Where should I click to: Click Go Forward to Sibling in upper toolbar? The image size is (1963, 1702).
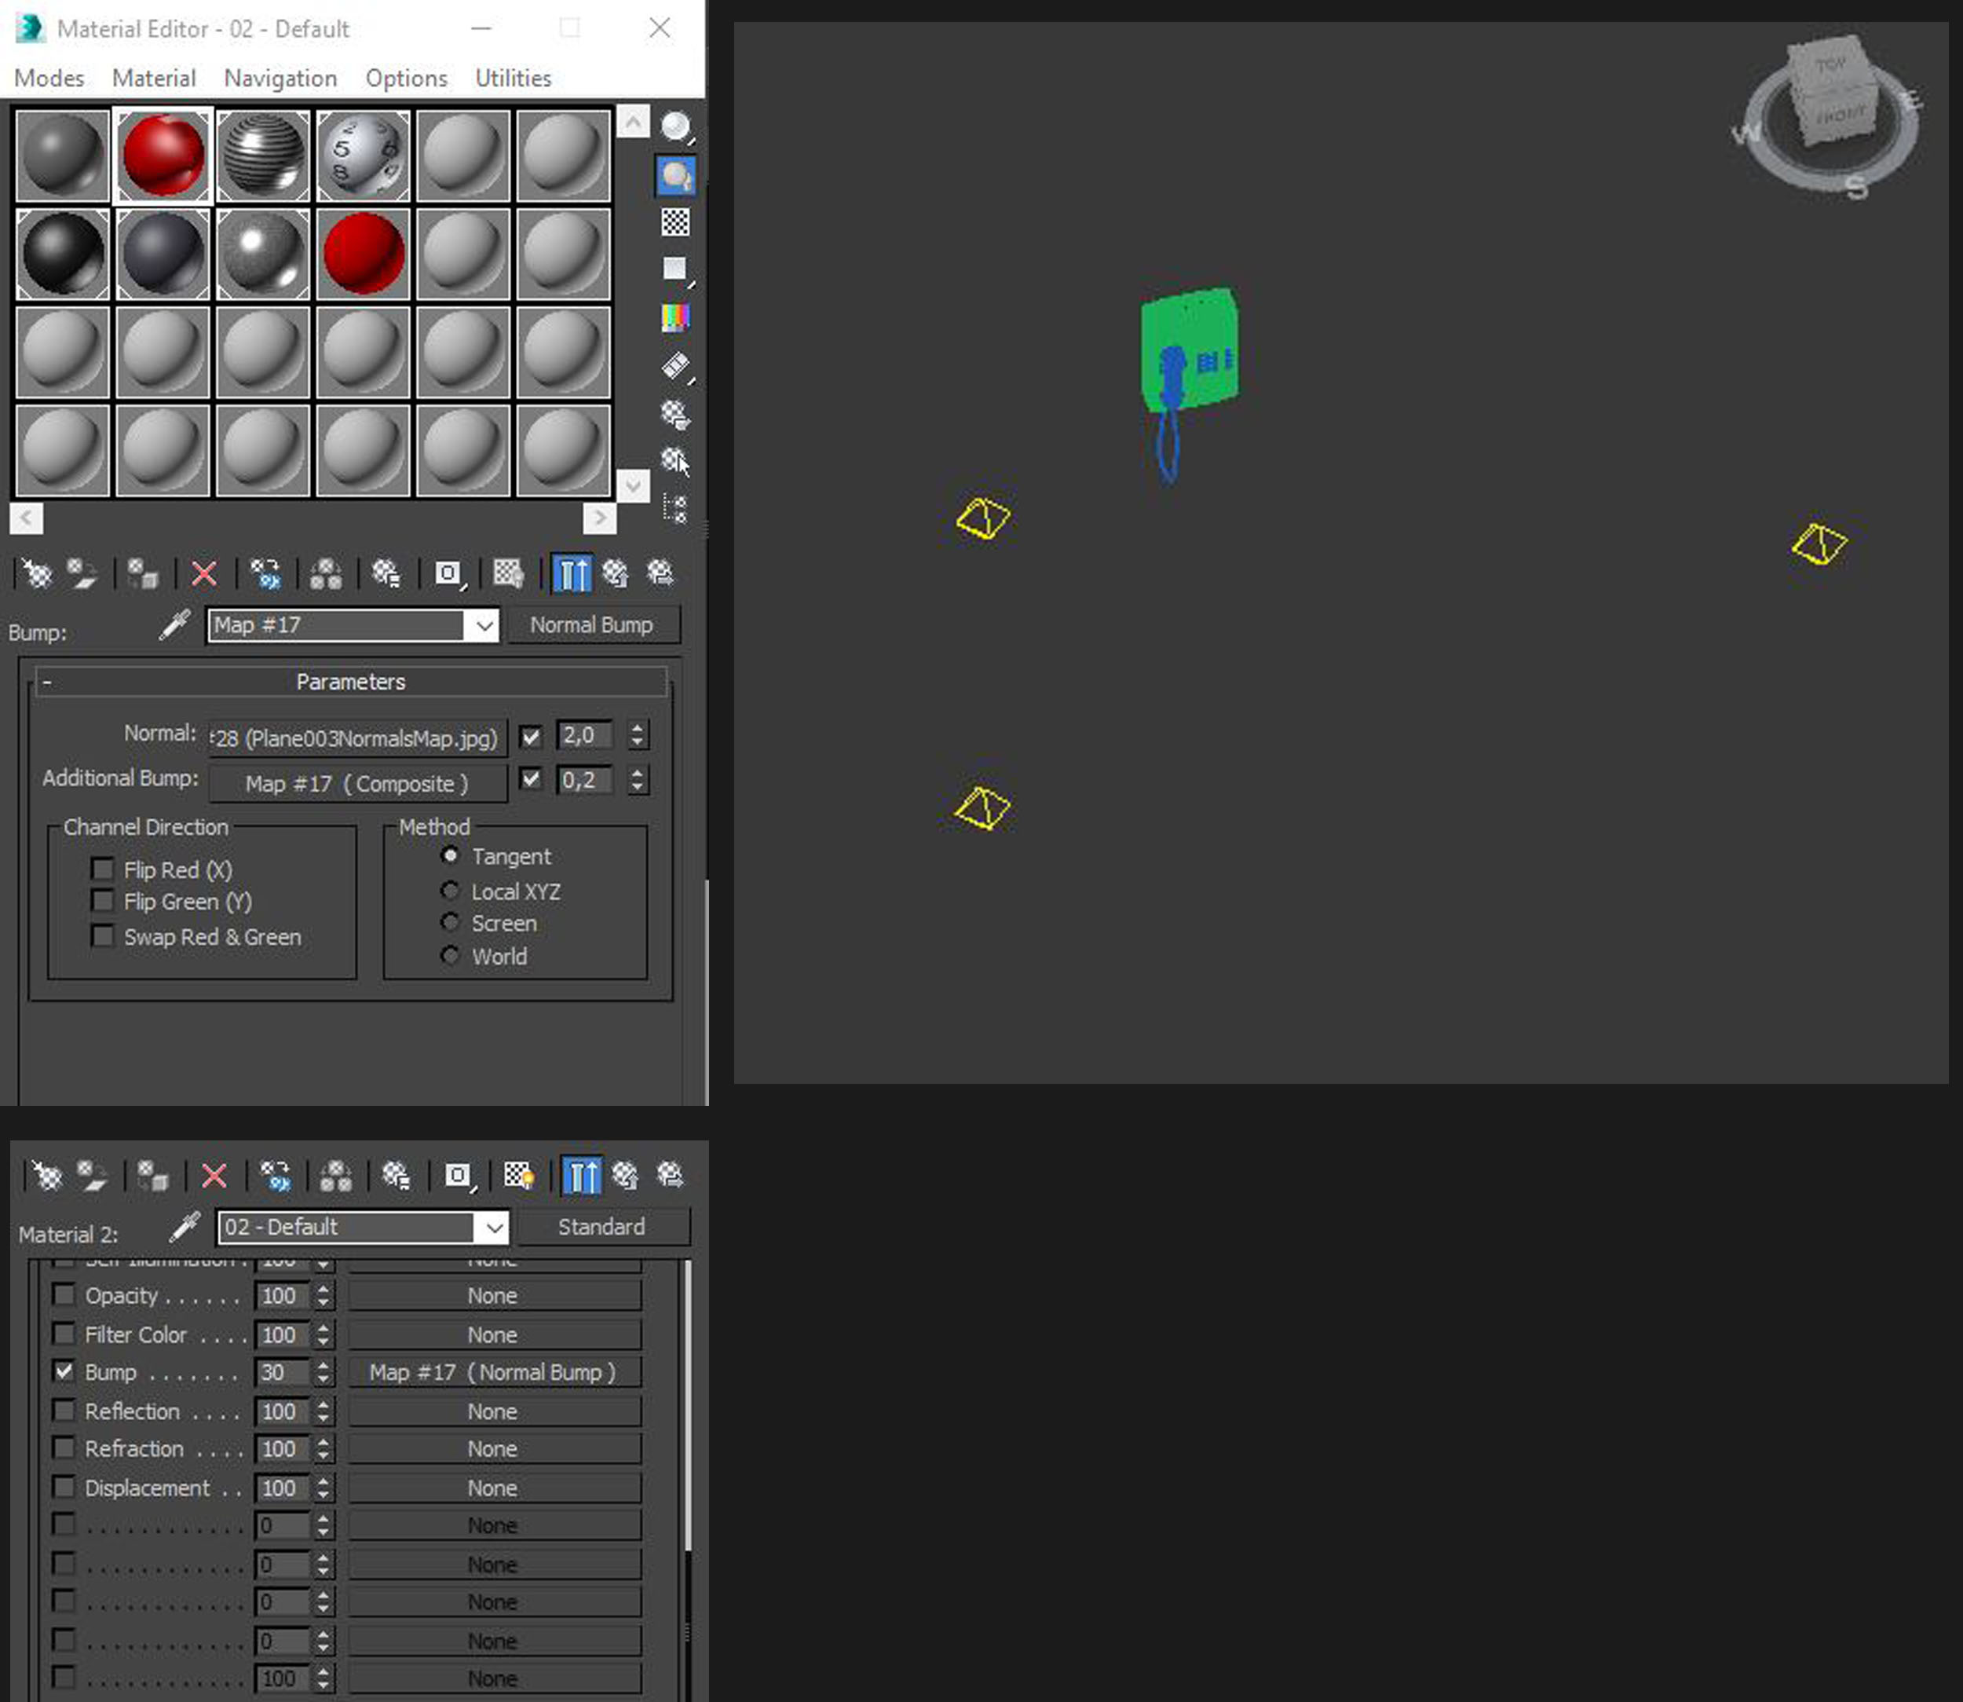tap(660, 573)
